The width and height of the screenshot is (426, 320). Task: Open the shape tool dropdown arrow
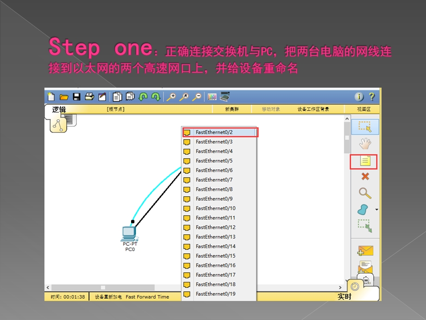tap(376, 209)
